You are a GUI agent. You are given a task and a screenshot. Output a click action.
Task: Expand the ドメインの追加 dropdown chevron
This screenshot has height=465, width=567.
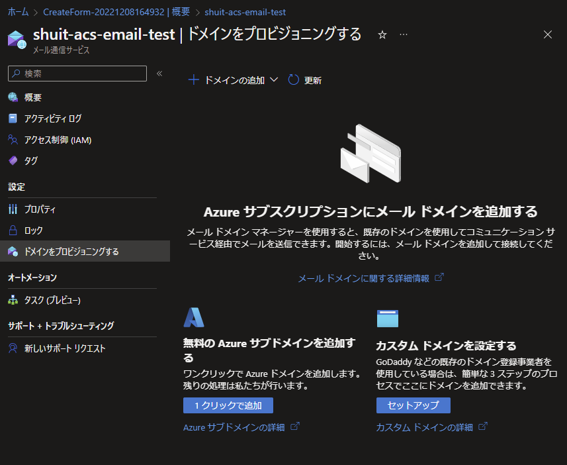(x=274, y=79)
